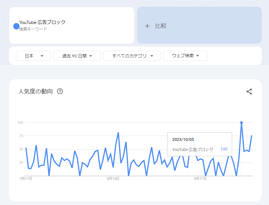Click the y-axis label 75
Viewport: 269px width, 205px height.
tap(21, 136)
